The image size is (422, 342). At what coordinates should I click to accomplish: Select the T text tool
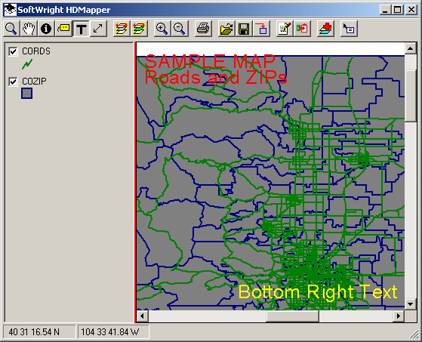(x=81, y=29)
